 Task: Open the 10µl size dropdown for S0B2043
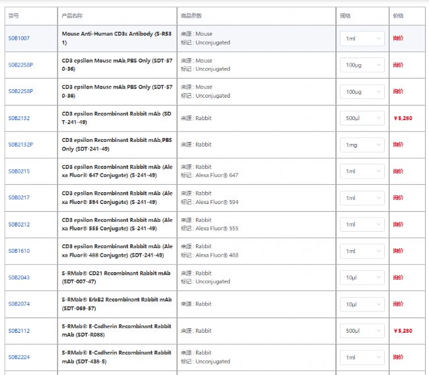tap(362, 277)
